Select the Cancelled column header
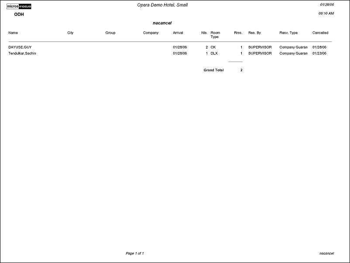This screenshot has width=350, height=263. point(320,33)
